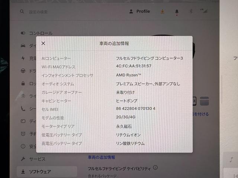
Task: Select the プレミアム スピーカー、外部アンプなし value
Action: (148, 84)
